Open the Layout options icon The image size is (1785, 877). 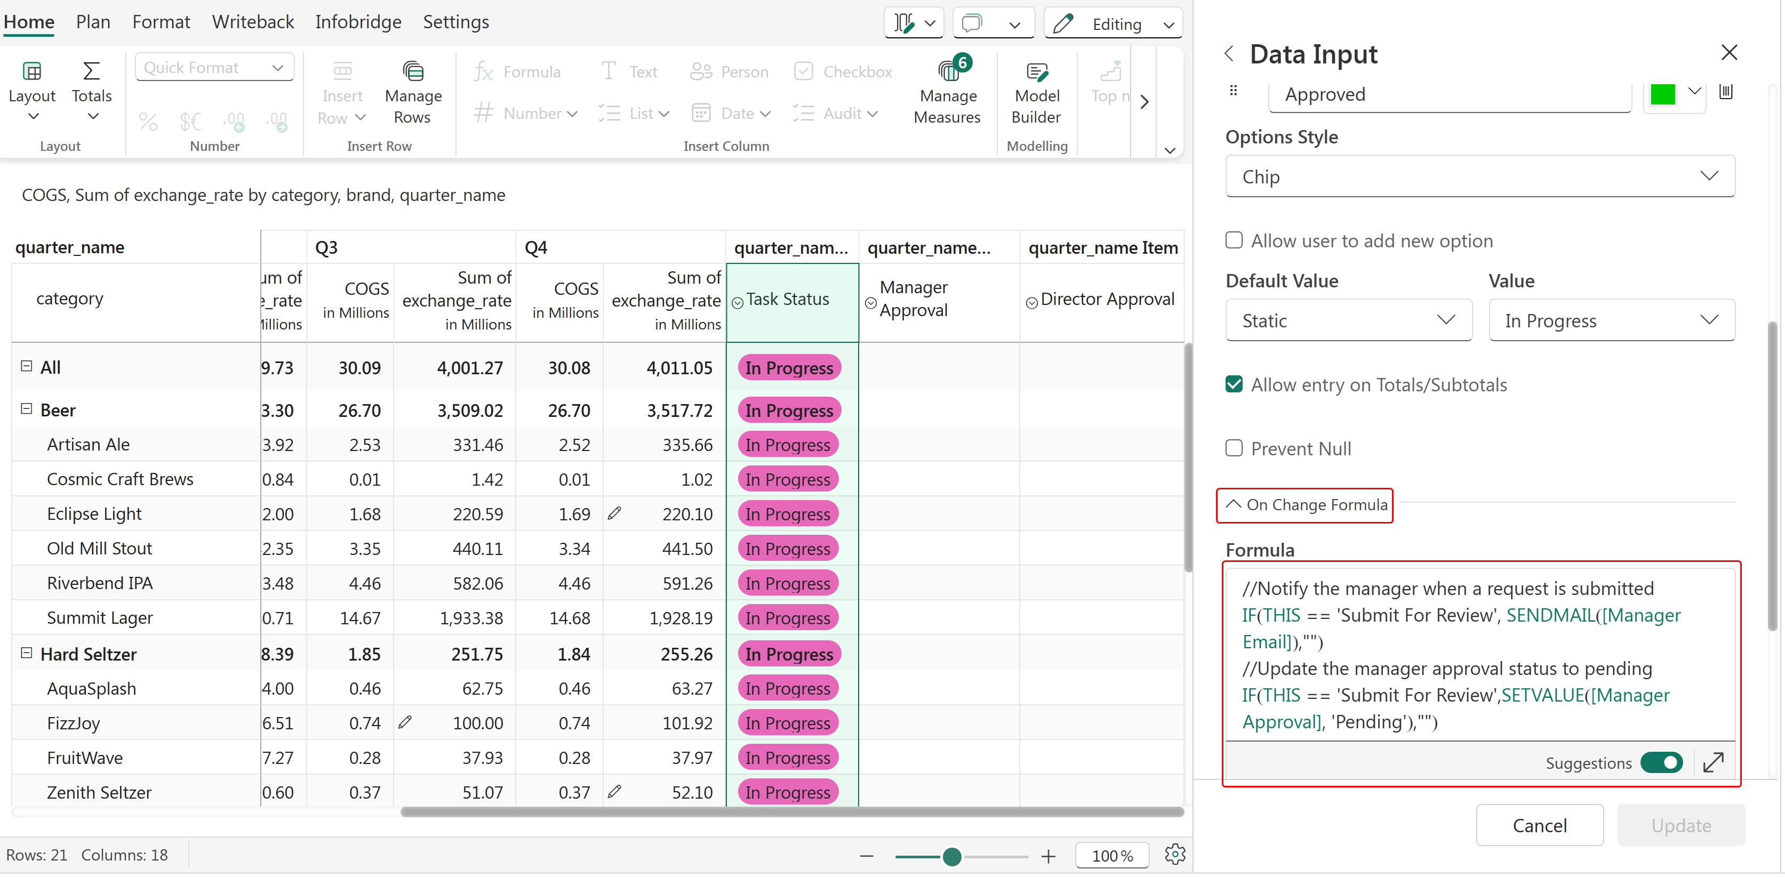[x=32, y=71]
